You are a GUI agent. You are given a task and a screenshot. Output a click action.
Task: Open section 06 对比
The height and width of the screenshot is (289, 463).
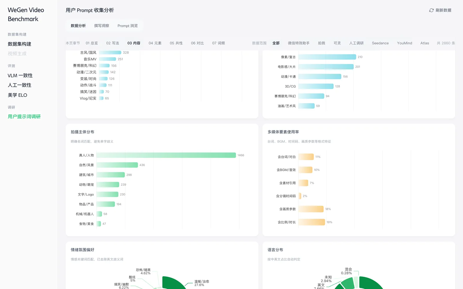(197, 43)
